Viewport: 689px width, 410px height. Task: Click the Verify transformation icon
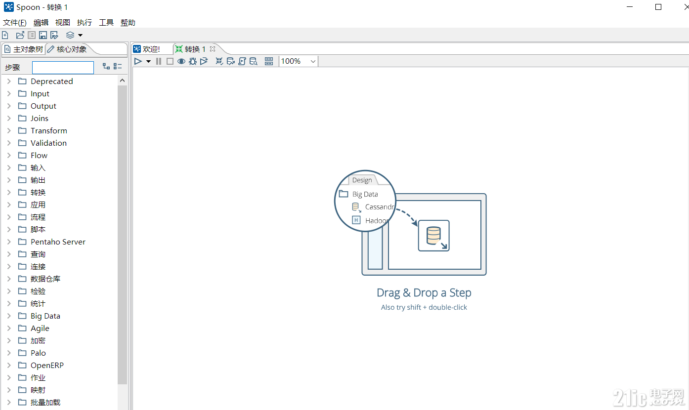[x=219, y=61]
